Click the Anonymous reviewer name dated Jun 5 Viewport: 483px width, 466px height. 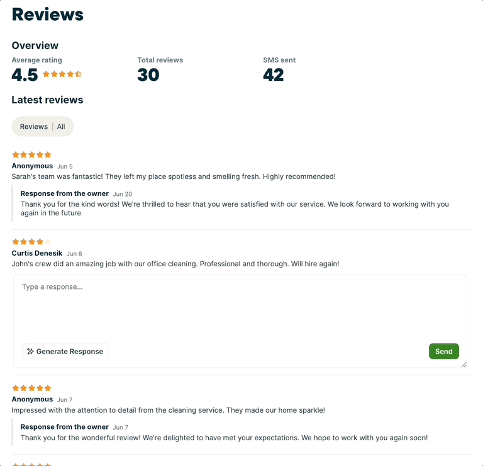32,166
